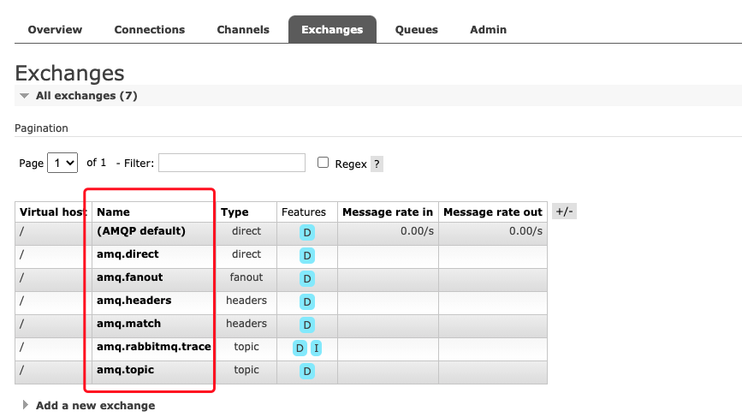This screenshot has height=417, width=742.
Task: Open the (AMQP default) exchange
Action: 141,231
